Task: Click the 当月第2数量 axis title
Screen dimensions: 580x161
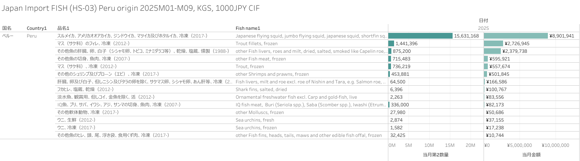Action: [435, 155]
